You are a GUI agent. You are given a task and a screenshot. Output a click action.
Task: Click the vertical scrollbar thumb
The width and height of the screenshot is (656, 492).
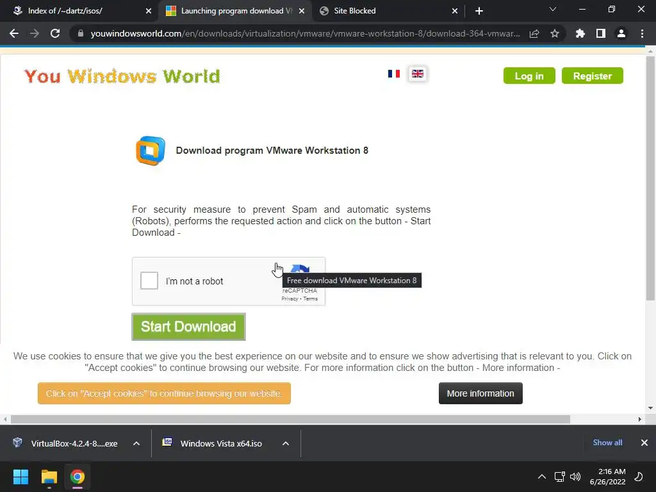coord(650,178)
